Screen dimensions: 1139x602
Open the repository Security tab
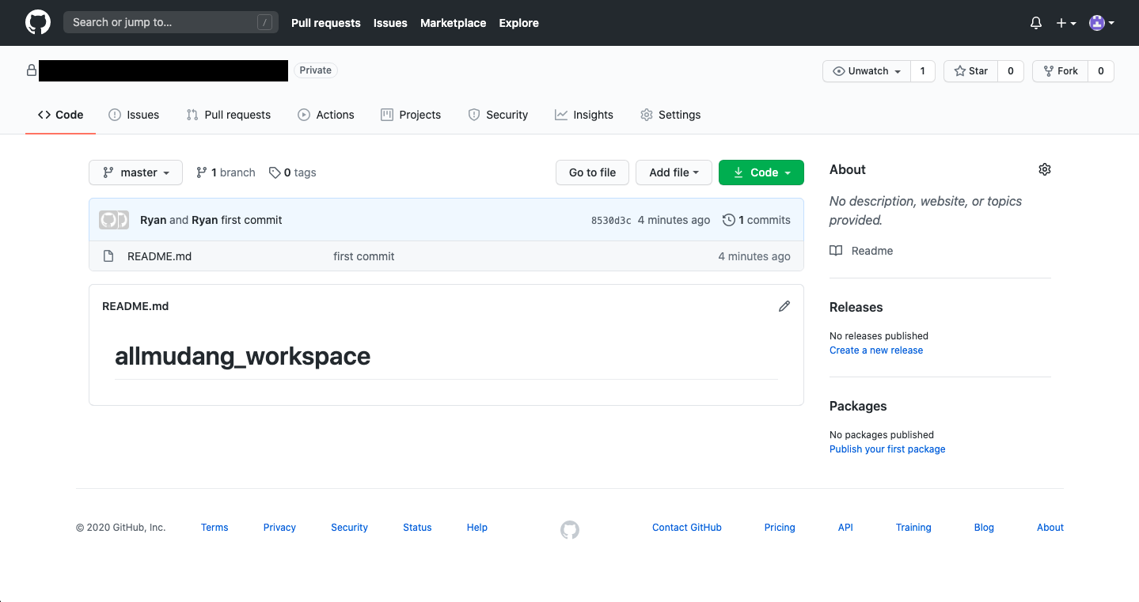pyautogui.click(x=498, y=115)
